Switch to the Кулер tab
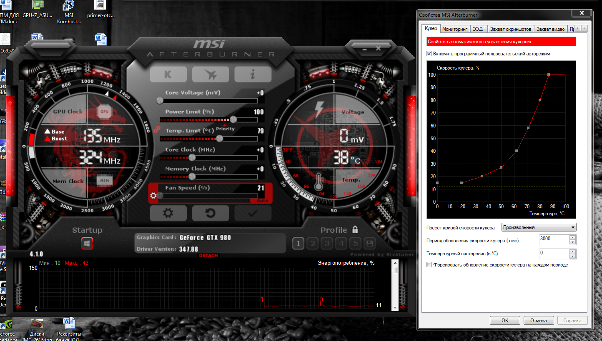This screenshot has width=602, height=341. (x=431, y=28)
